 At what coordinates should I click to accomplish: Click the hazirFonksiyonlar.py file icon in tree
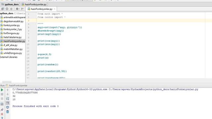coord(2,41)
